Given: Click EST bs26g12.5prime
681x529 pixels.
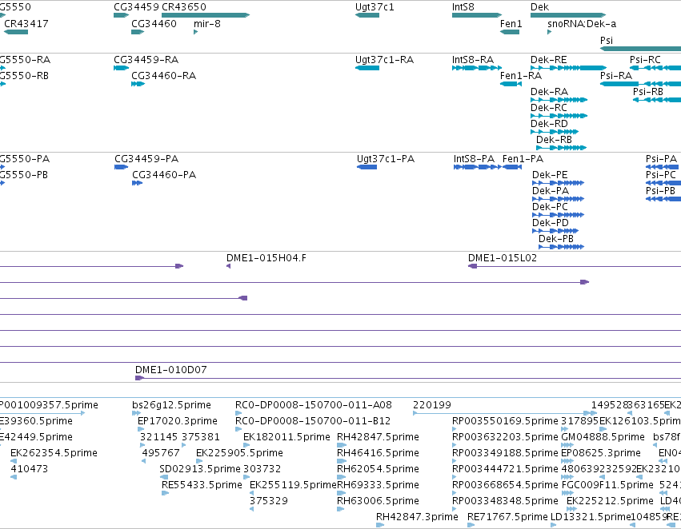Looking at the screenshot, I should (136, 413).
